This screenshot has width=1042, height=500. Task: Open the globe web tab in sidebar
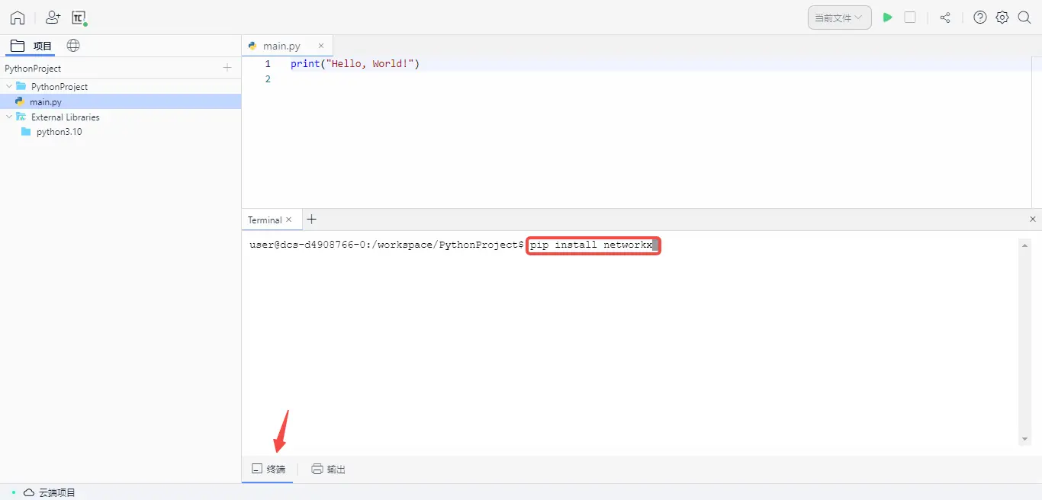pyautogui.click(x=73, y=46)
